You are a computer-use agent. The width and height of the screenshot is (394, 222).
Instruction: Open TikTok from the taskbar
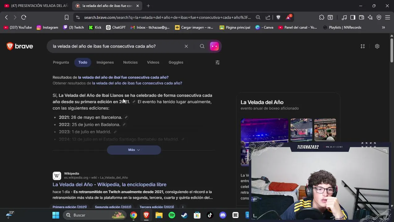(210, 215)
